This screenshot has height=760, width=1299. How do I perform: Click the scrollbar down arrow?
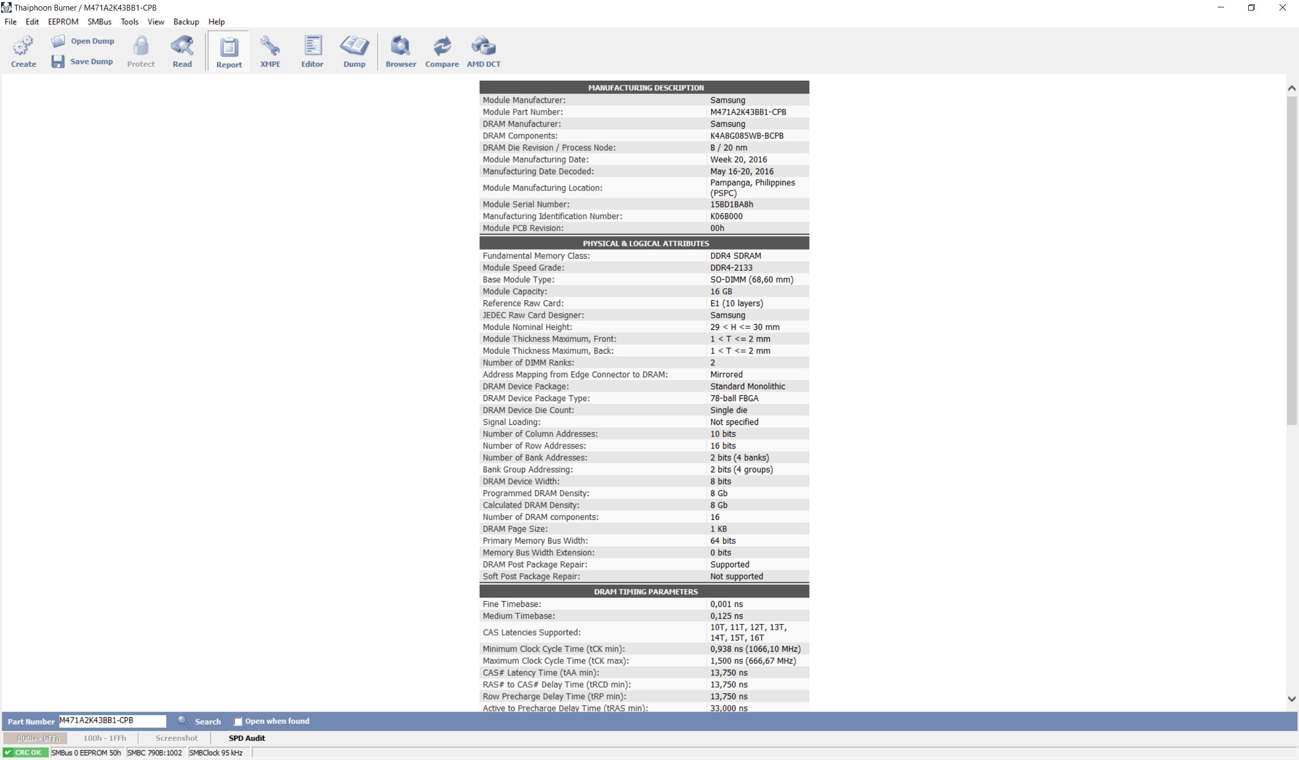coord(1292,699)
